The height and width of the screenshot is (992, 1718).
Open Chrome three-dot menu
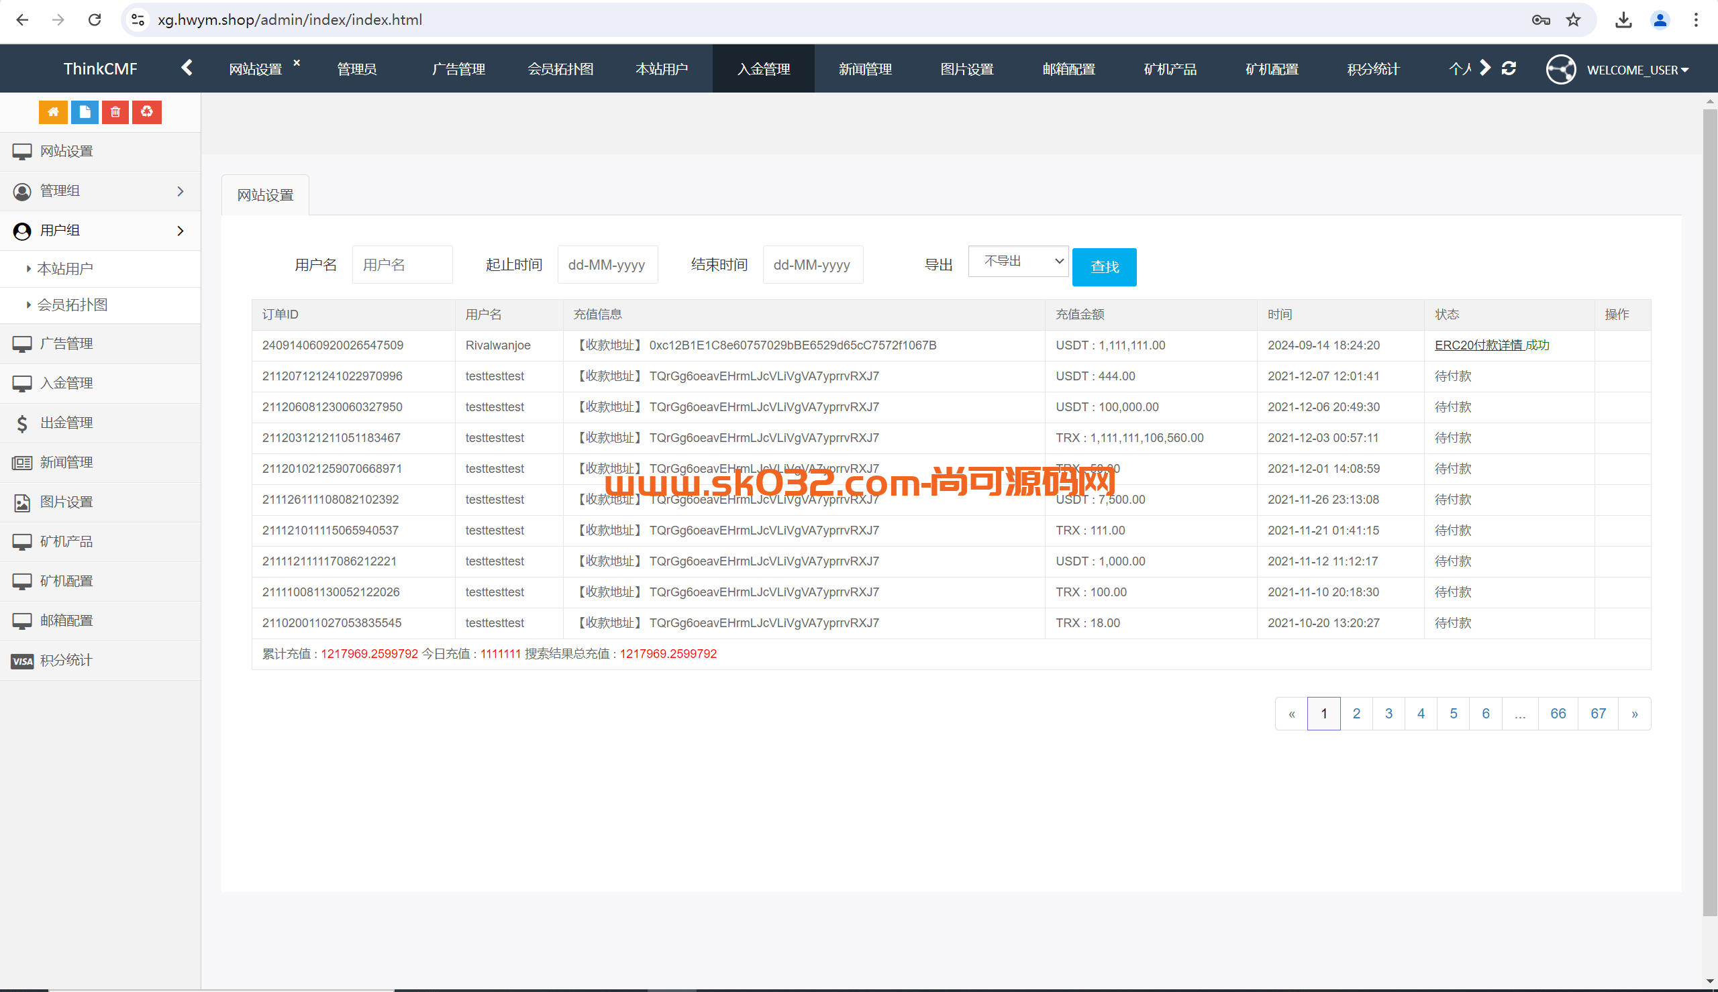point(1697,19)
